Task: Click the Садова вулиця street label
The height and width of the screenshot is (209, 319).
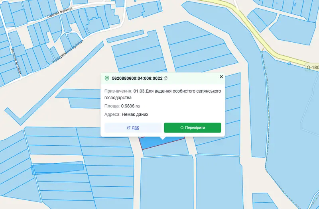Action: [x=59, y=13]
